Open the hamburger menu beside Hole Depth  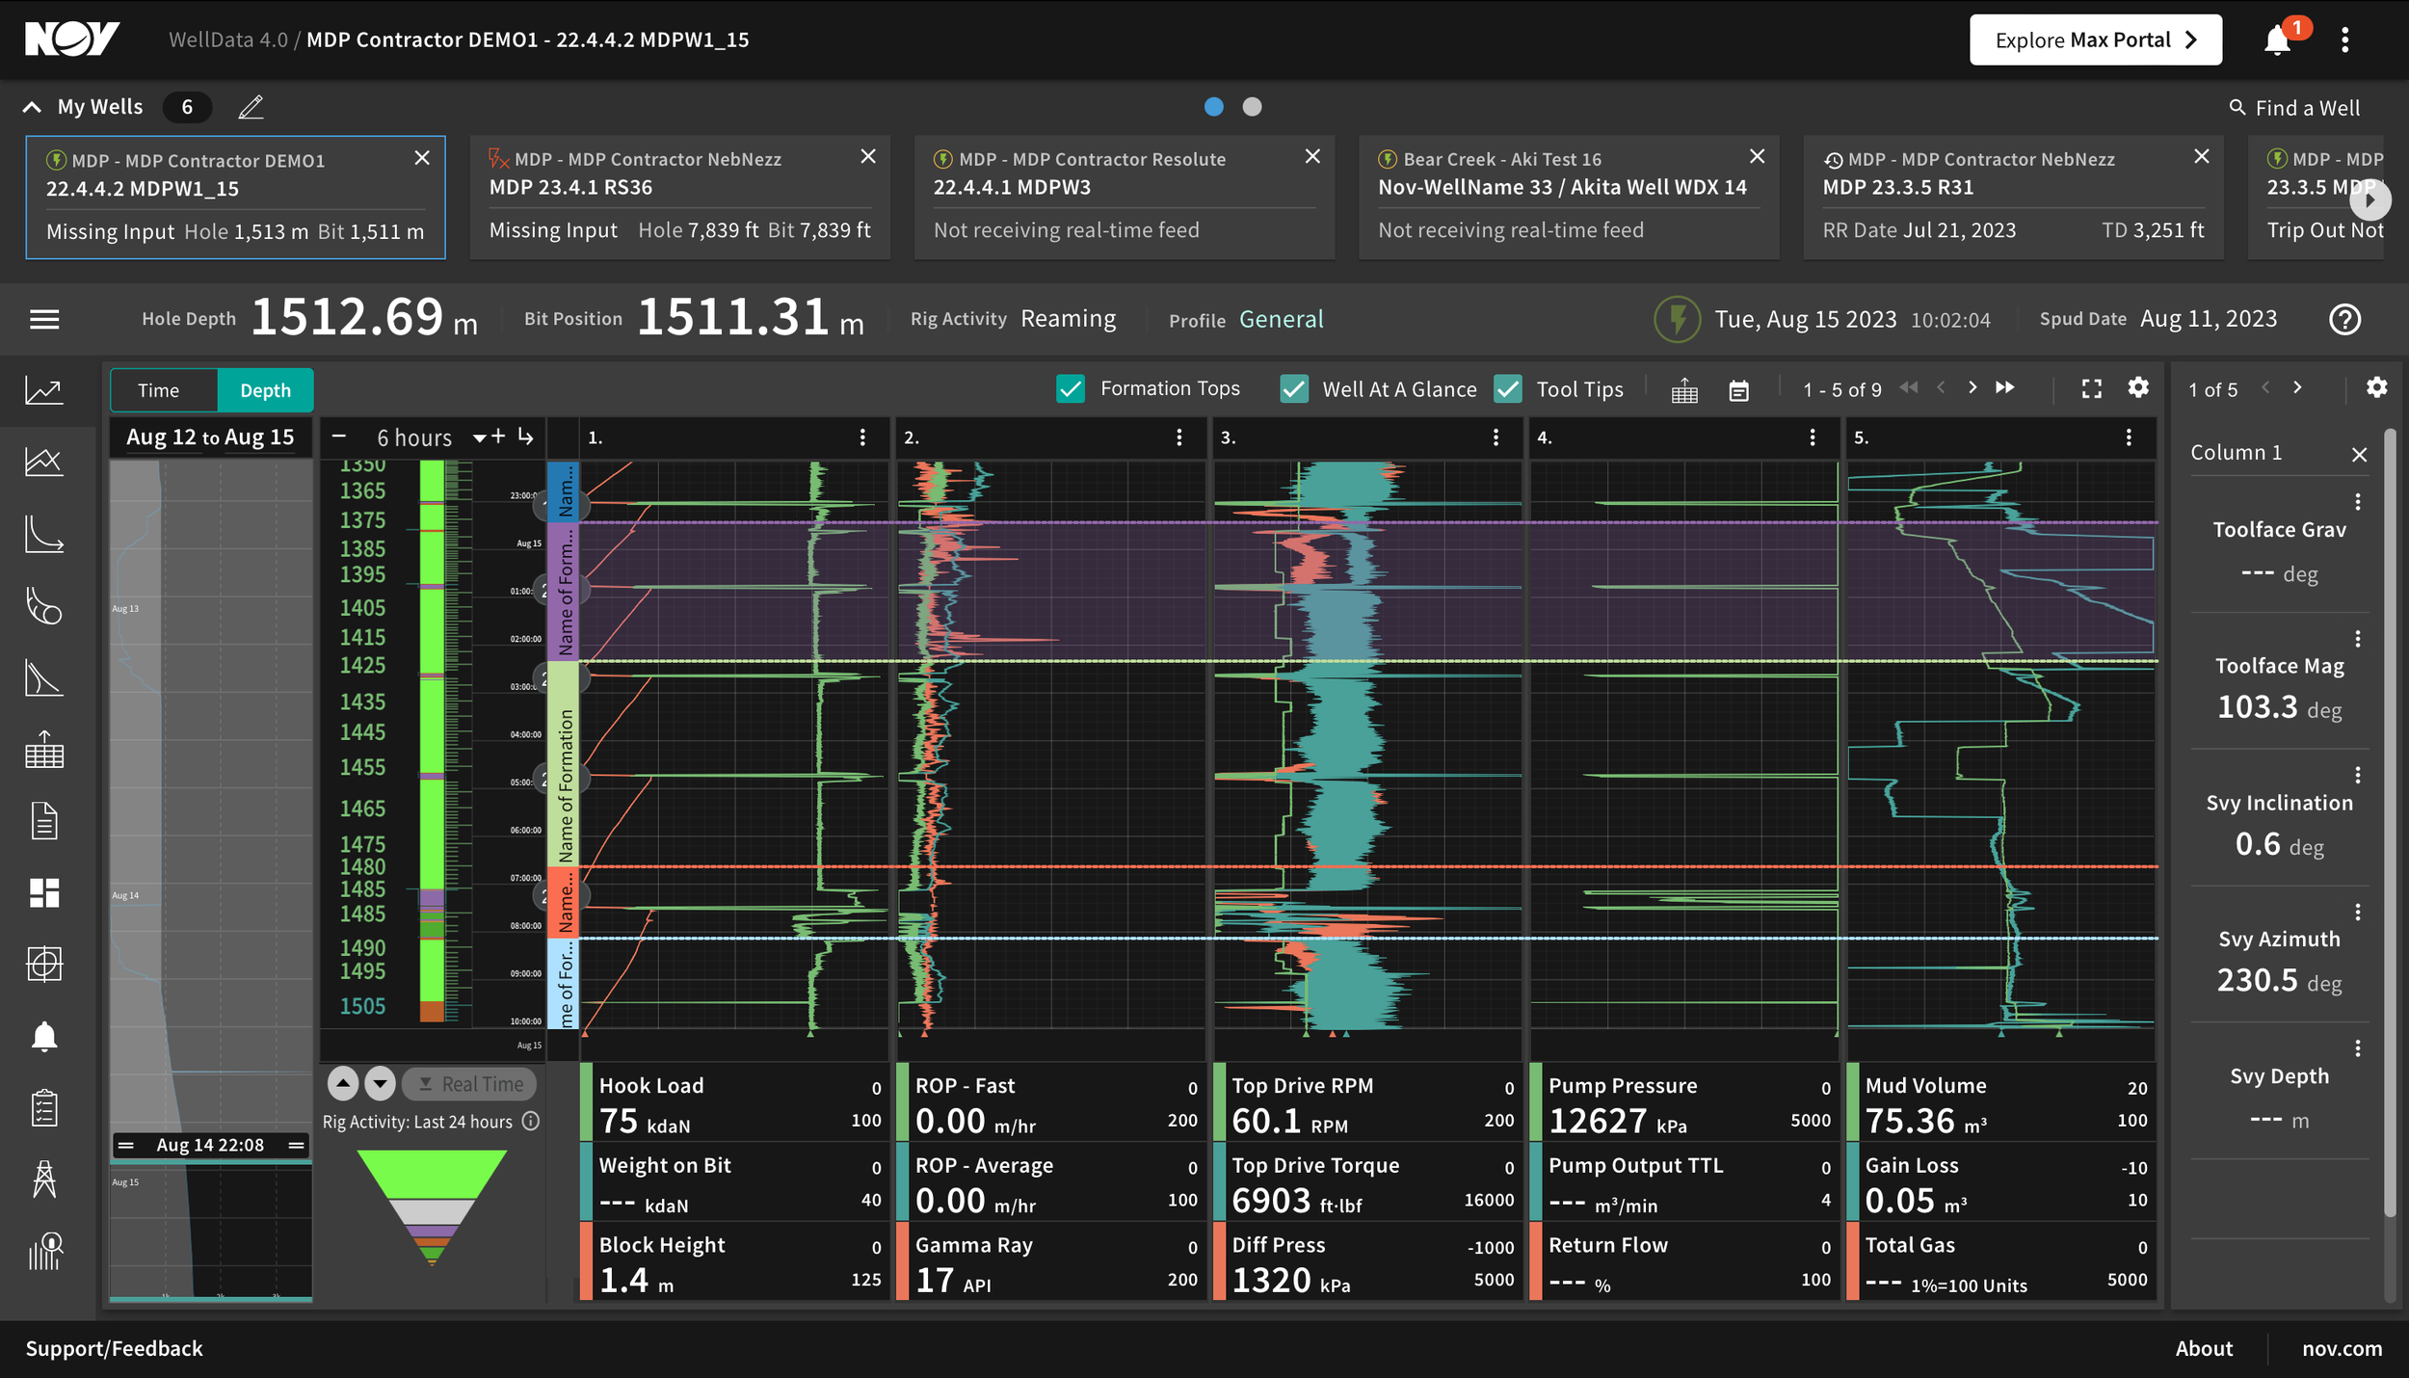pyautogui.click(x=44, y=319)
